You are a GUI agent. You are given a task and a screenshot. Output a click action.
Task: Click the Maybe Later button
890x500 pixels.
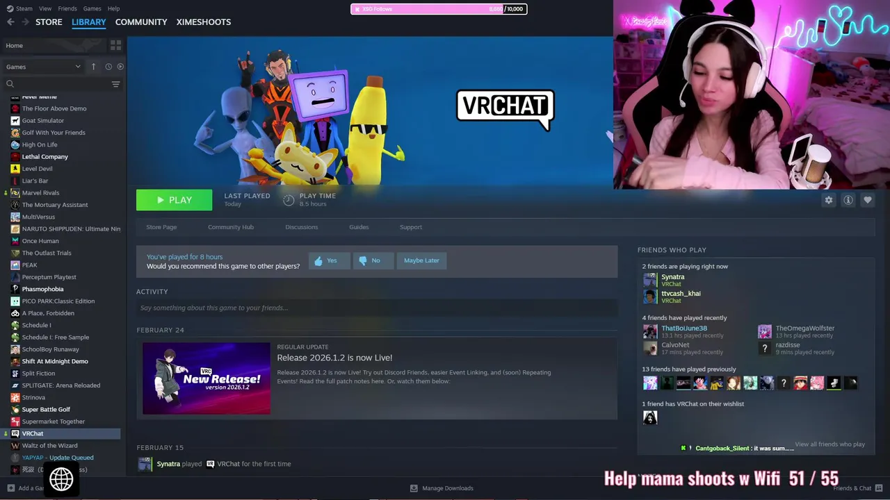[421, 260]
